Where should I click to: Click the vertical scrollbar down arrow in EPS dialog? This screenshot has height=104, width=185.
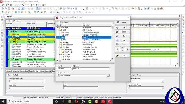click(x=112, y=58)
